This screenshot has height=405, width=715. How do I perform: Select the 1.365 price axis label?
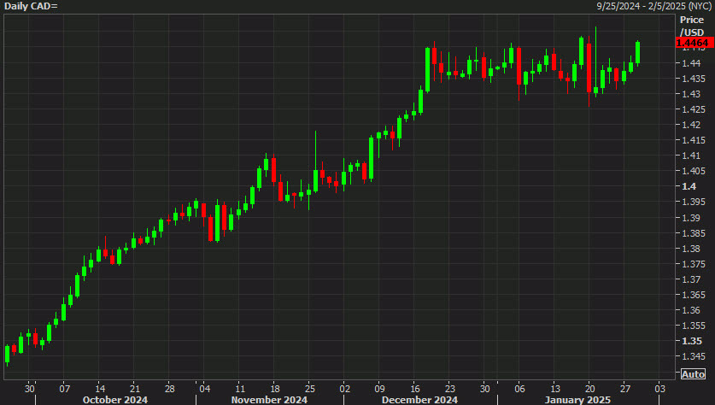(693, 295)
